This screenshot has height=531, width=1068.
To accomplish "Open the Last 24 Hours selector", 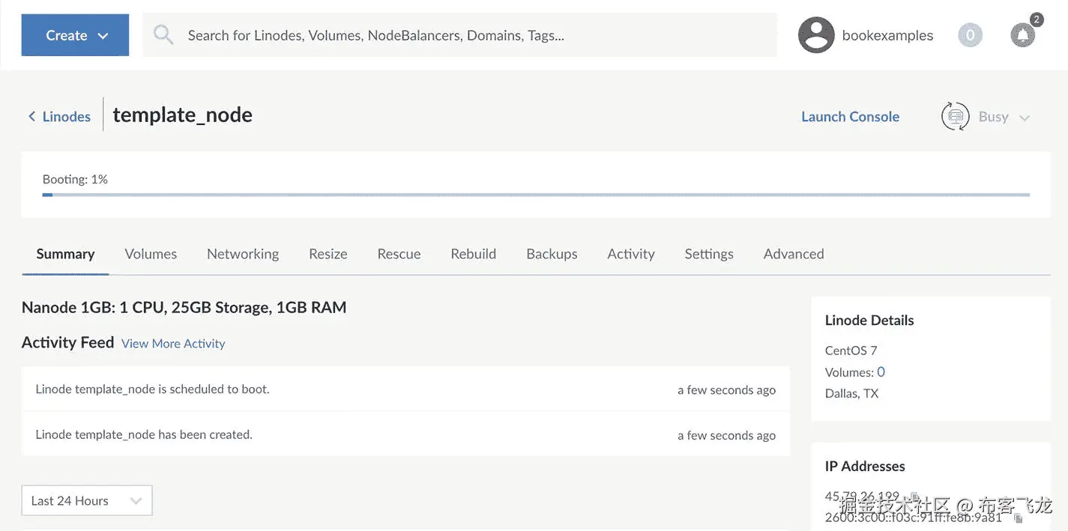I will (x=86, y=500).
